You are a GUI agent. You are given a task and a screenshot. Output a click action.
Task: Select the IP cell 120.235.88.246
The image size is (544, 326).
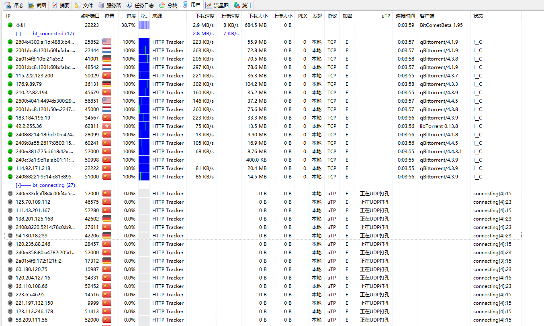tap(33, 244)
